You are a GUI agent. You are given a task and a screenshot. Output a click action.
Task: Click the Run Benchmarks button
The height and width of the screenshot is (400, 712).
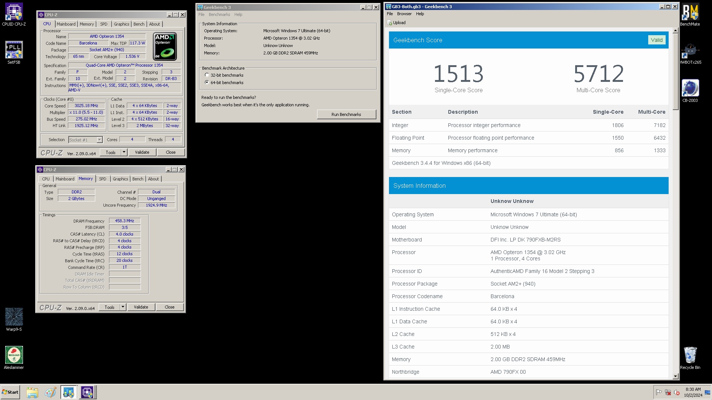pyautogui.click(x=346, y=114)
